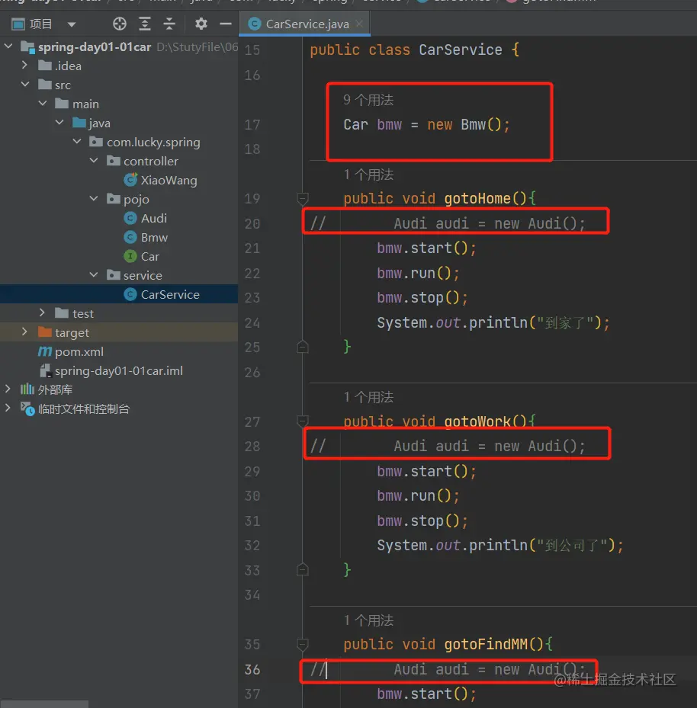Click the '9 个用法' usages hint

pos(368,100)
